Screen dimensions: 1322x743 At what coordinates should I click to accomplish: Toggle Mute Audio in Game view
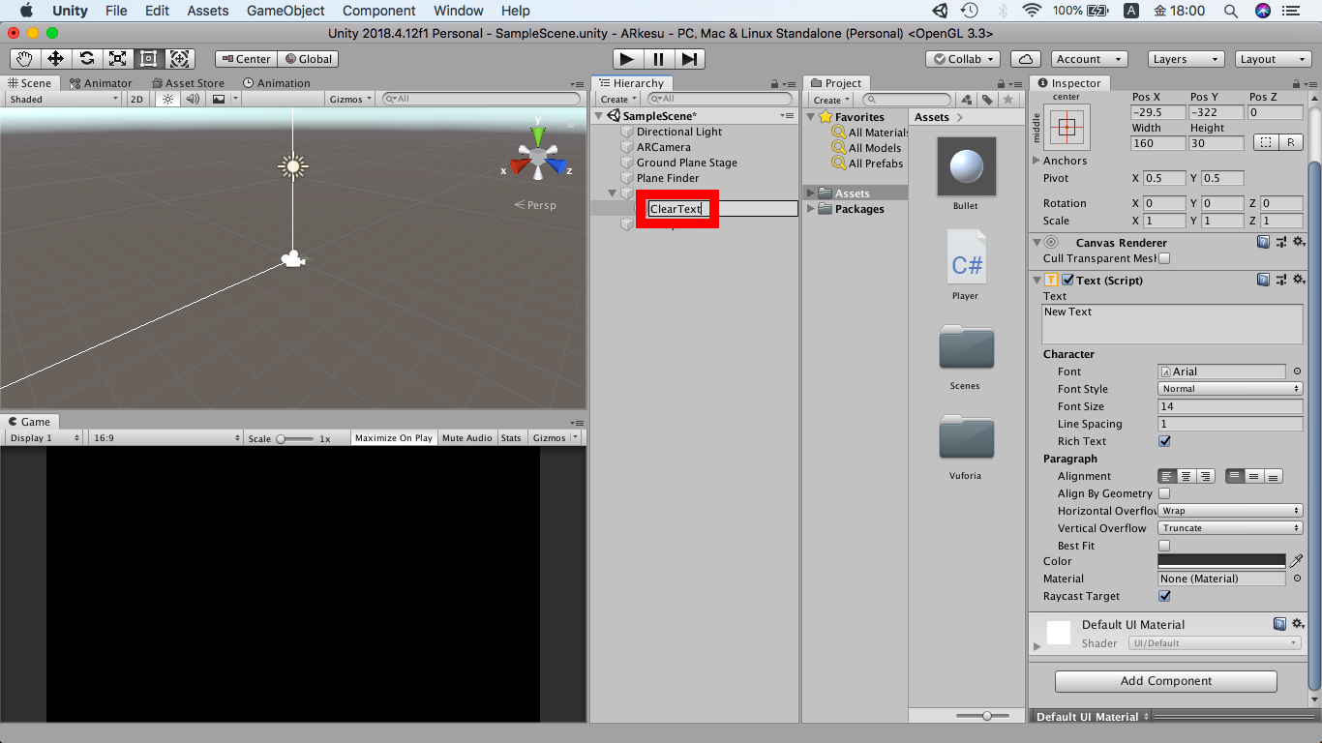[467, 438]
